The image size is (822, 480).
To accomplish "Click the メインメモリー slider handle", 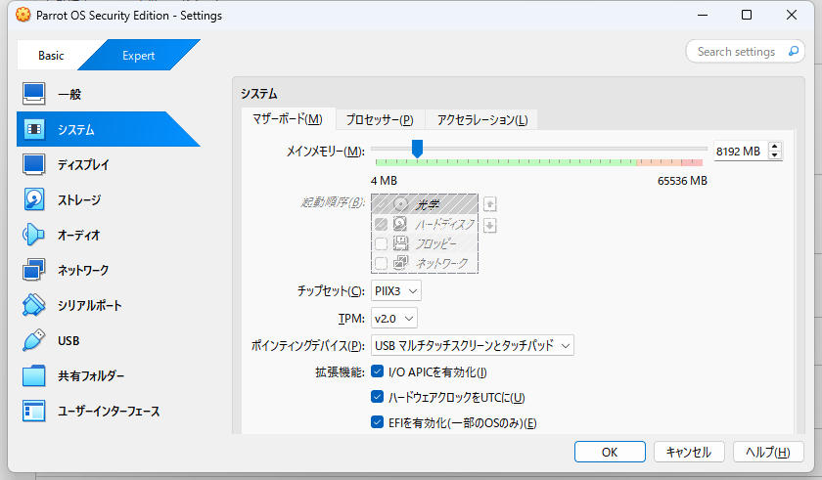I will [417, 149].
